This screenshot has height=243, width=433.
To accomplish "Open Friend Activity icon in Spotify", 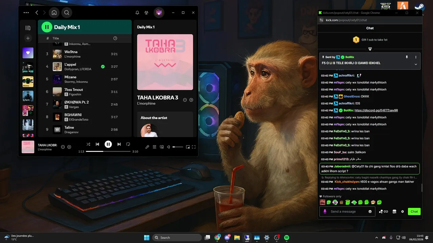I will coord(146,12).
